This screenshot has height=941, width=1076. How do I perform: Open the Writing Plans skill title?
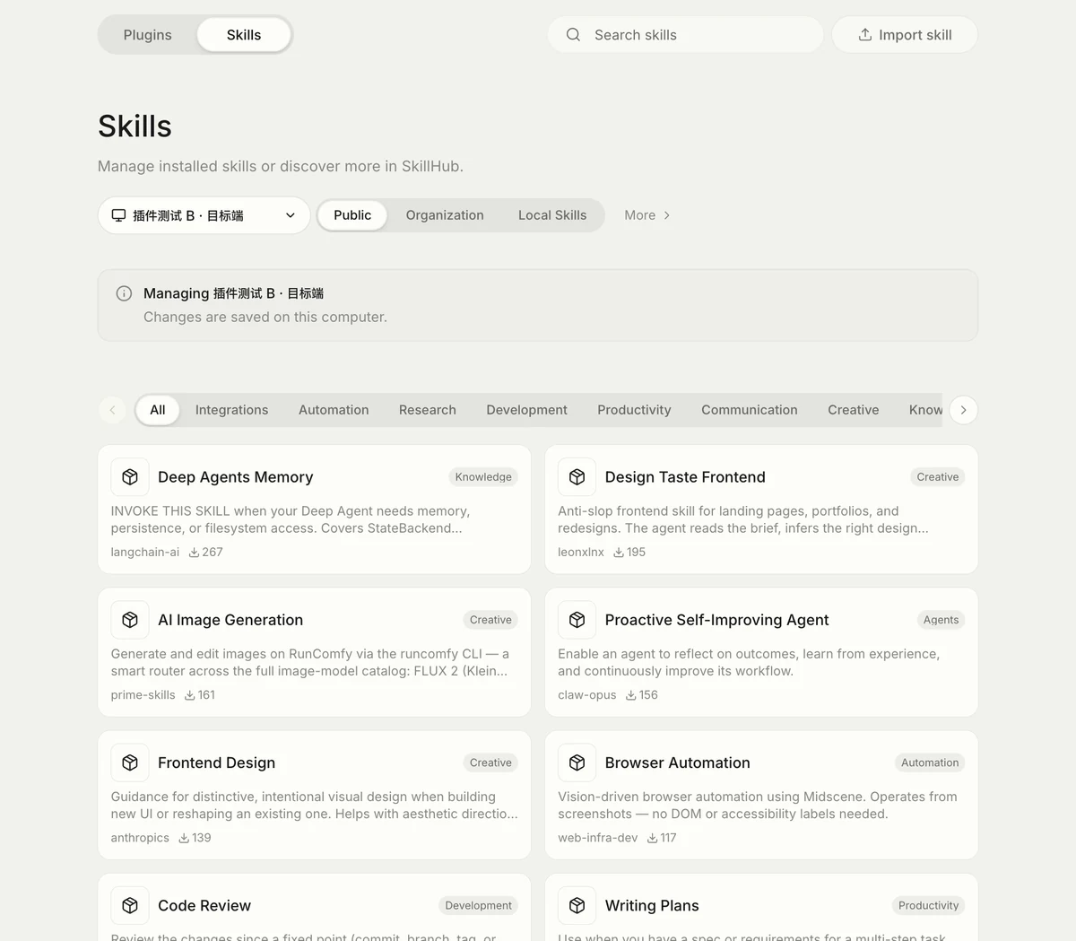652,905
